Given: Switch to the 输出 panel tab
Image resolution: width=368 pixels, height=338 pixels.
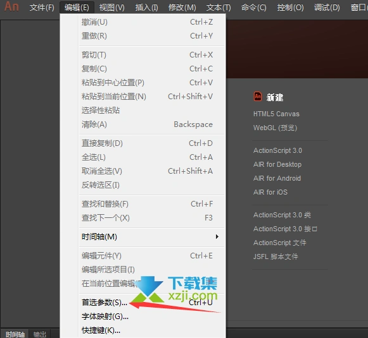Looking at the screenshot, I should pos(40,334).
